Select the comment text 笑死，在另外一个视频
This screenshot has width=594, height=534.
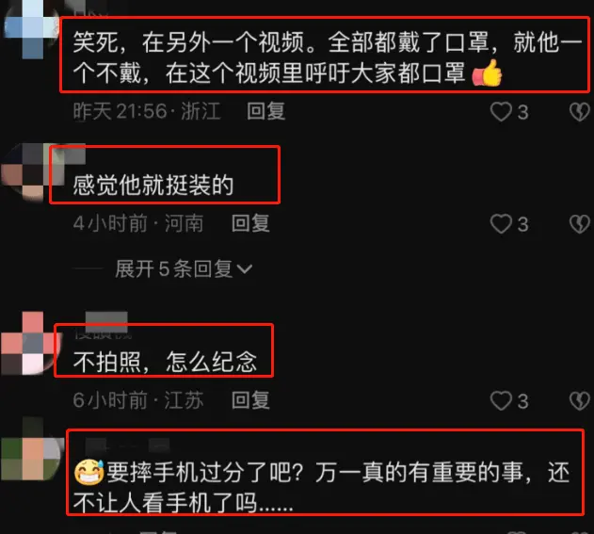click(188, 41)
